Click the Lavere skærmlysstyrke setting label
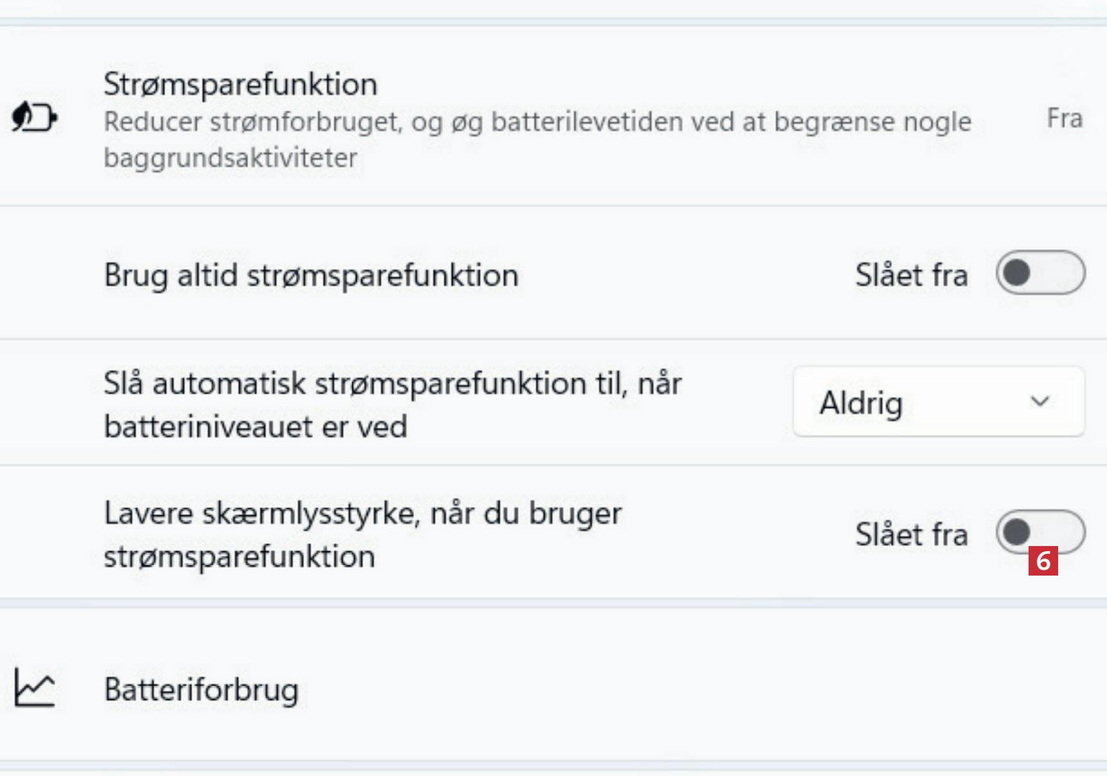This screenshot has width=1107, height=776. 363,514
